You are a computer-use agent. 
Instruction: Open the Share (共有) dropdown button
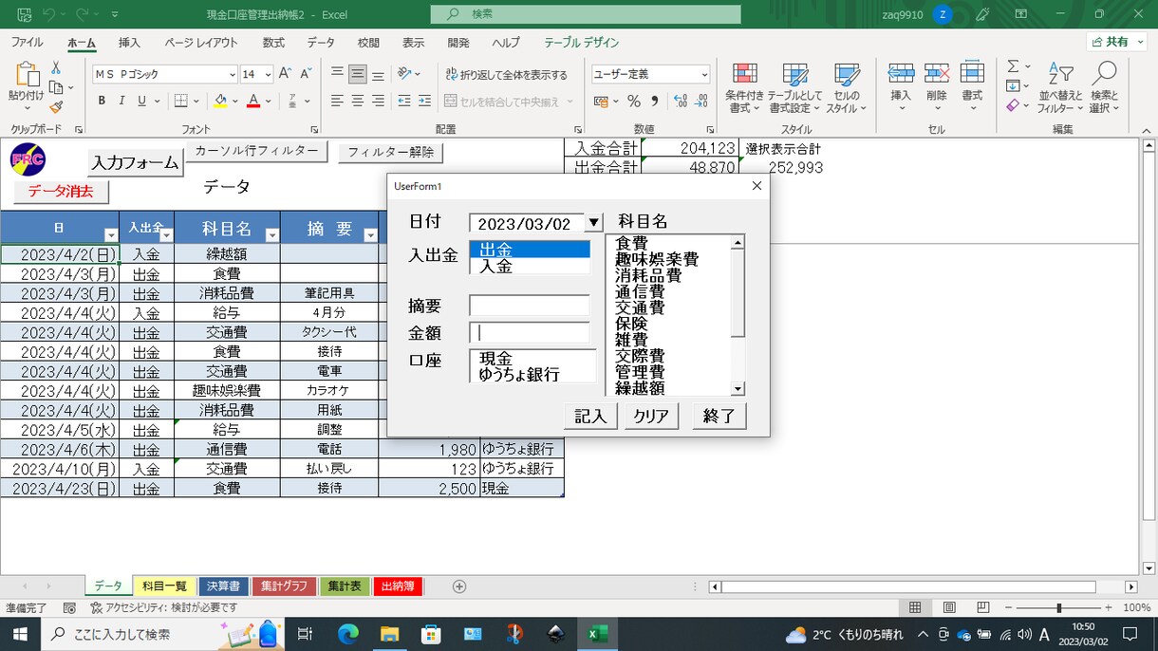pos(1116,42)
